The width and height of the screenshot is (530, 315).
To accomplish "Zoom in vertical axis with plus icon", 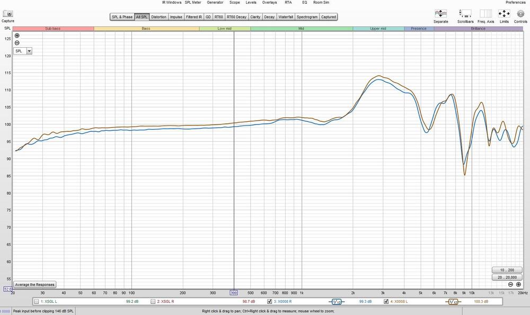I will point(17,35).
